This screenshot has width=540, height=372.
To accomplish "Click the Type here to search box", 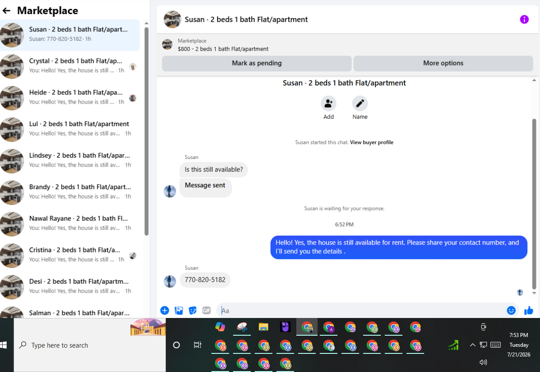I will [x=90, y=345].
